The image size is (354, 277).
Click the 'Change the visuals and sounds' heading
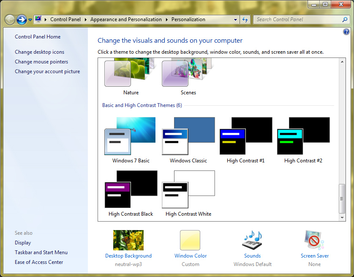(x=170, y=41)
